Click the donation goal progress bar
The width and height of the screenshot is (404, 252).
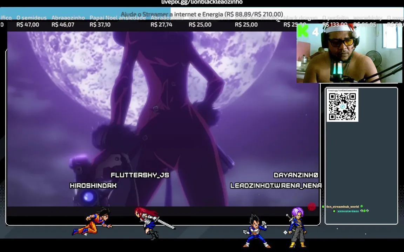pos(202,14)
